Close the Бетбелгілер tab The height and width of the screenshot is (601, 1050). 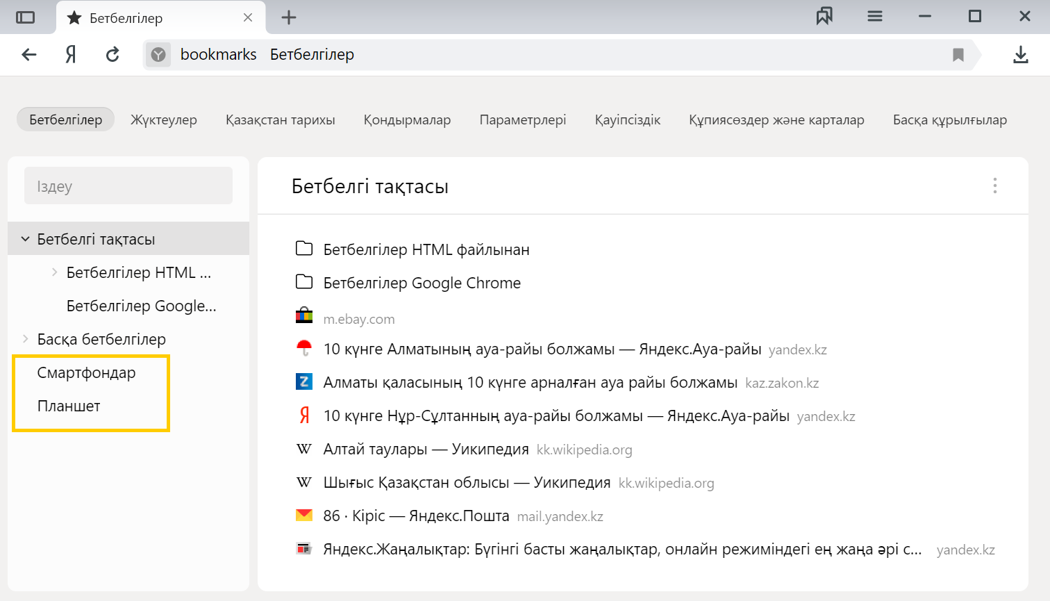point(248,17)
